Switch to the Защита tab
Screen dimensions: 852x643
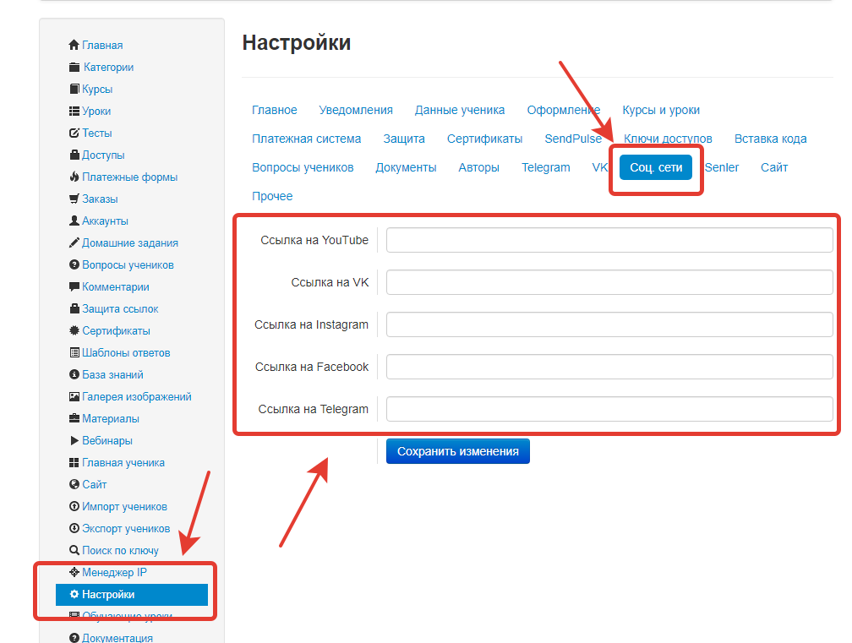click(x=404, y=139)
